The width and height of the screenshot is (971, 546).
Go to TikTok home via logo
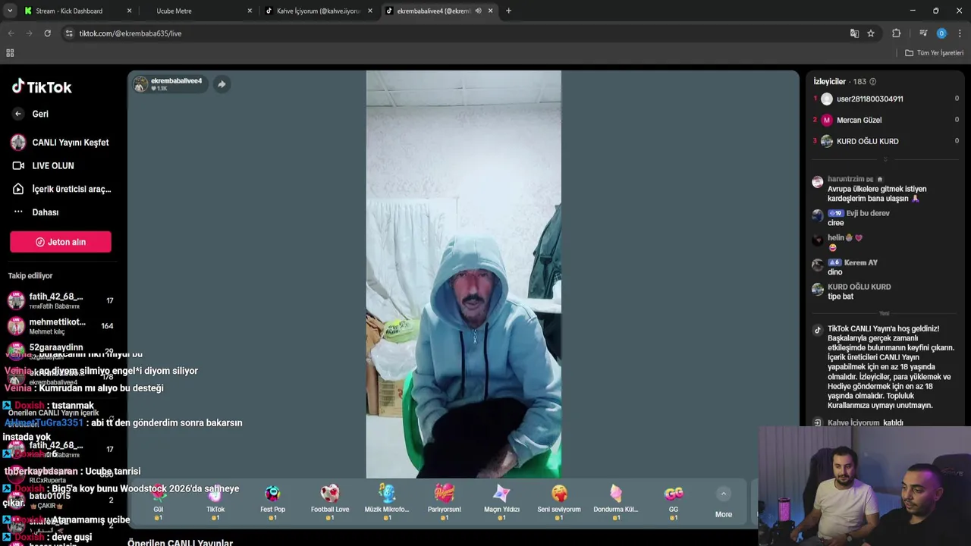42,87
